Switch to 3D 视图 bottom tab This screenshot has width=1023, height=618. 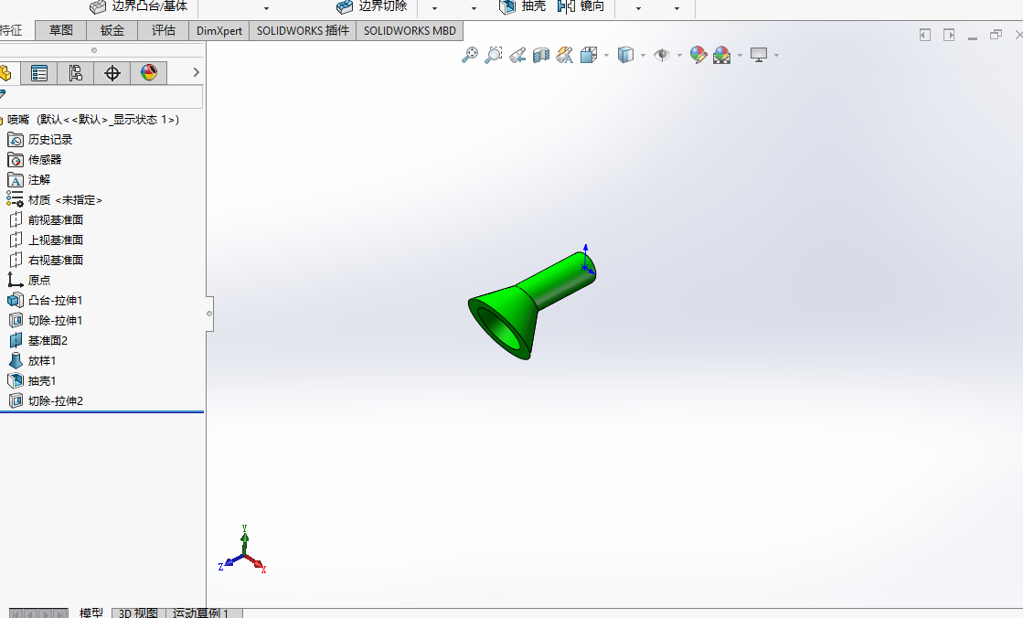138,613
